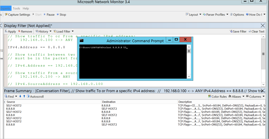Open the Tools menu
This screenshot has height=139, width=269.
(x=16, y=8)
